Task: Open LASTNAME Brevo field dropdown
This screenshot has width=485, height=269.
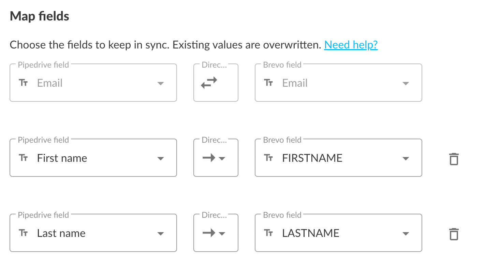Action: click(406, 233)
